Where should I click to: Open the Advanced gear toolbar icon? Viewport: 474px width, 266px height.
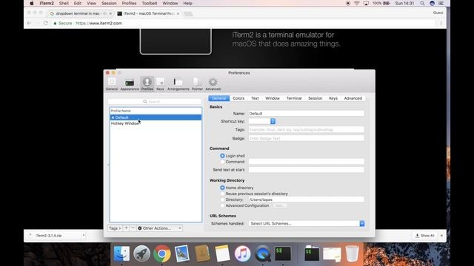[213, 83]
